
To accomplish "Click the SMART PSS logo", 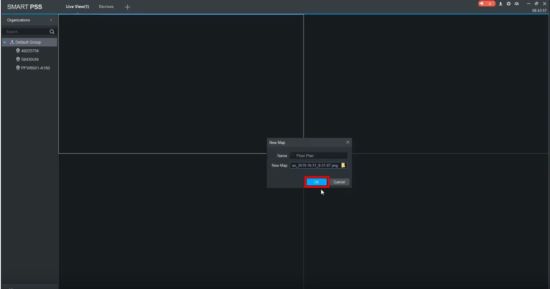I will [25, 7].
